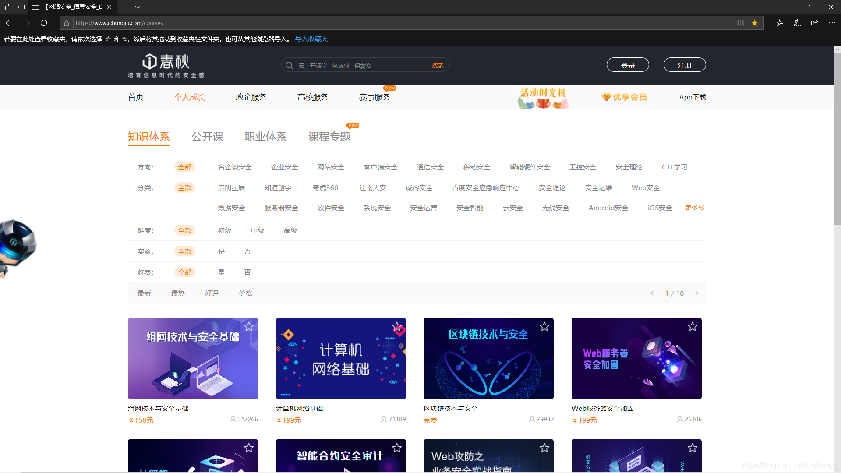Favorite the 组网技术与安全基础 course star
Screen dimensions: 841x473
coord(249,326)
